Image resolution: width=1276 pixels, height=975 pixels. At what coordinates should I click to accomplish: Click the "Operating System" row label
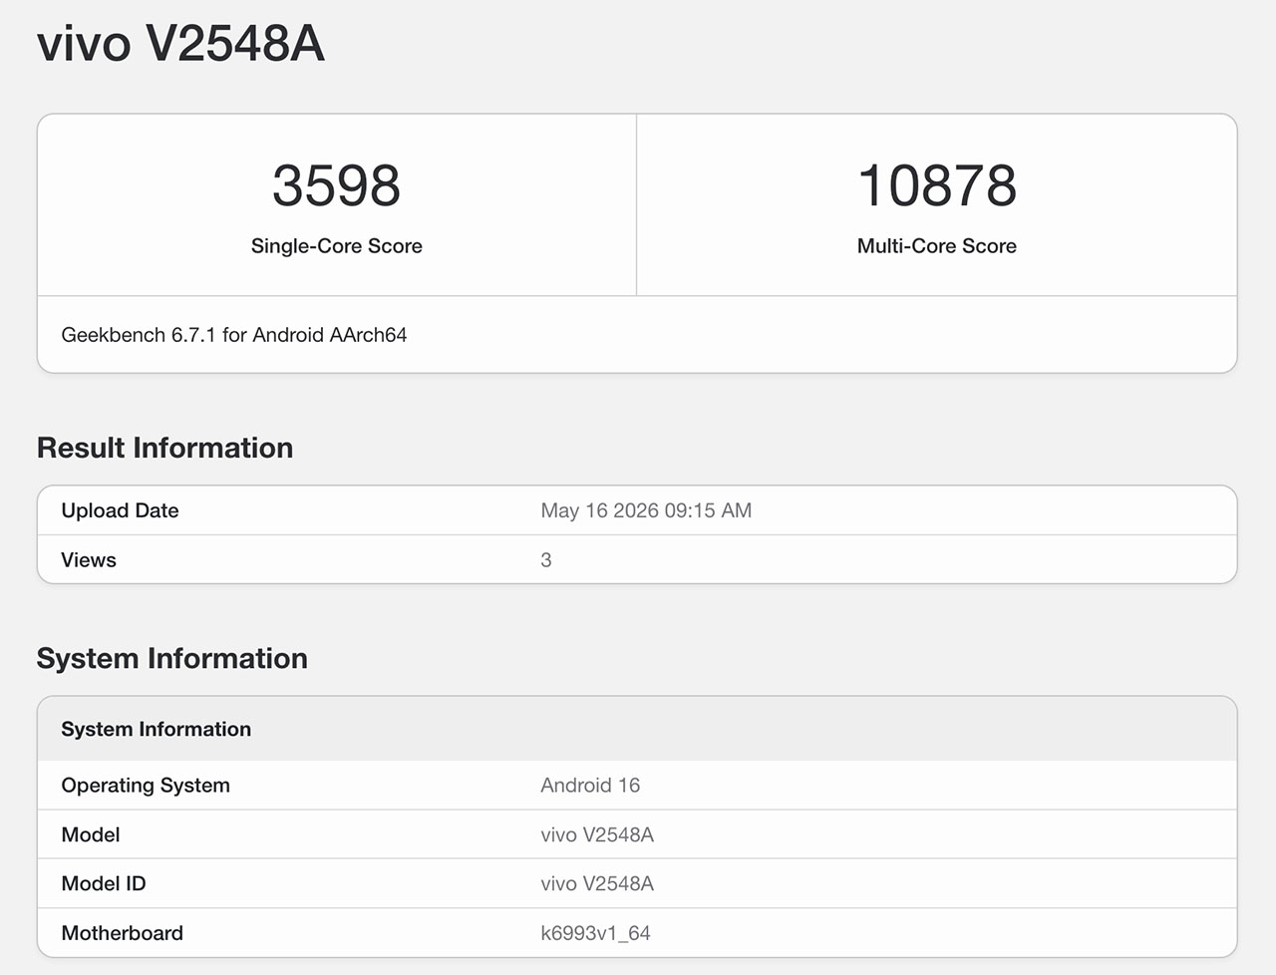click(x=146, y=786)
